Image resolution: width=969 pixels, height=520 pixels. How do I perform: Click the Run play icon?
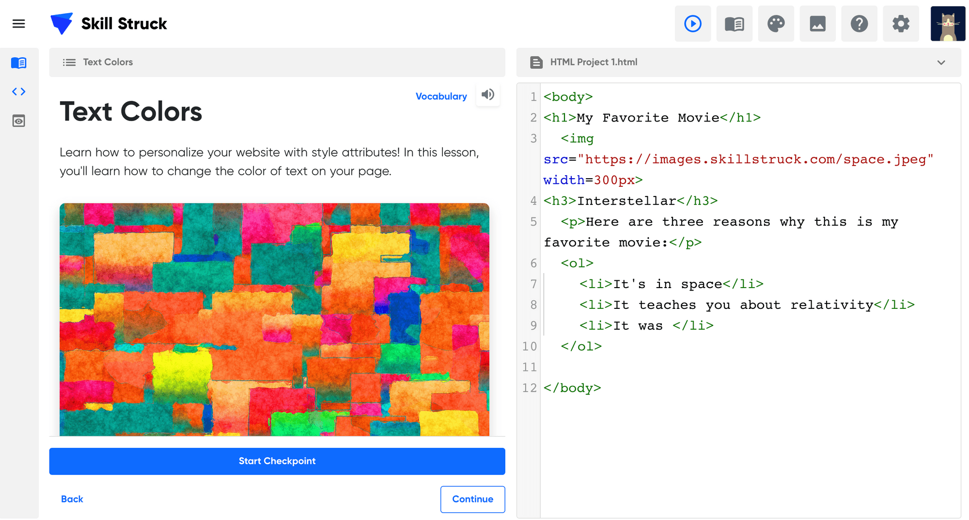pyautogui.click(x=693, y=24)
